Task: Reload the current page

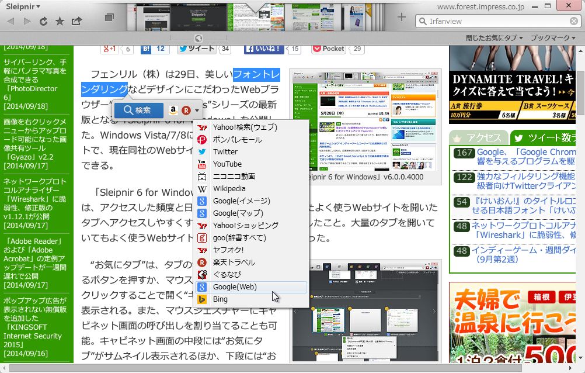Action: click(43, 20)
